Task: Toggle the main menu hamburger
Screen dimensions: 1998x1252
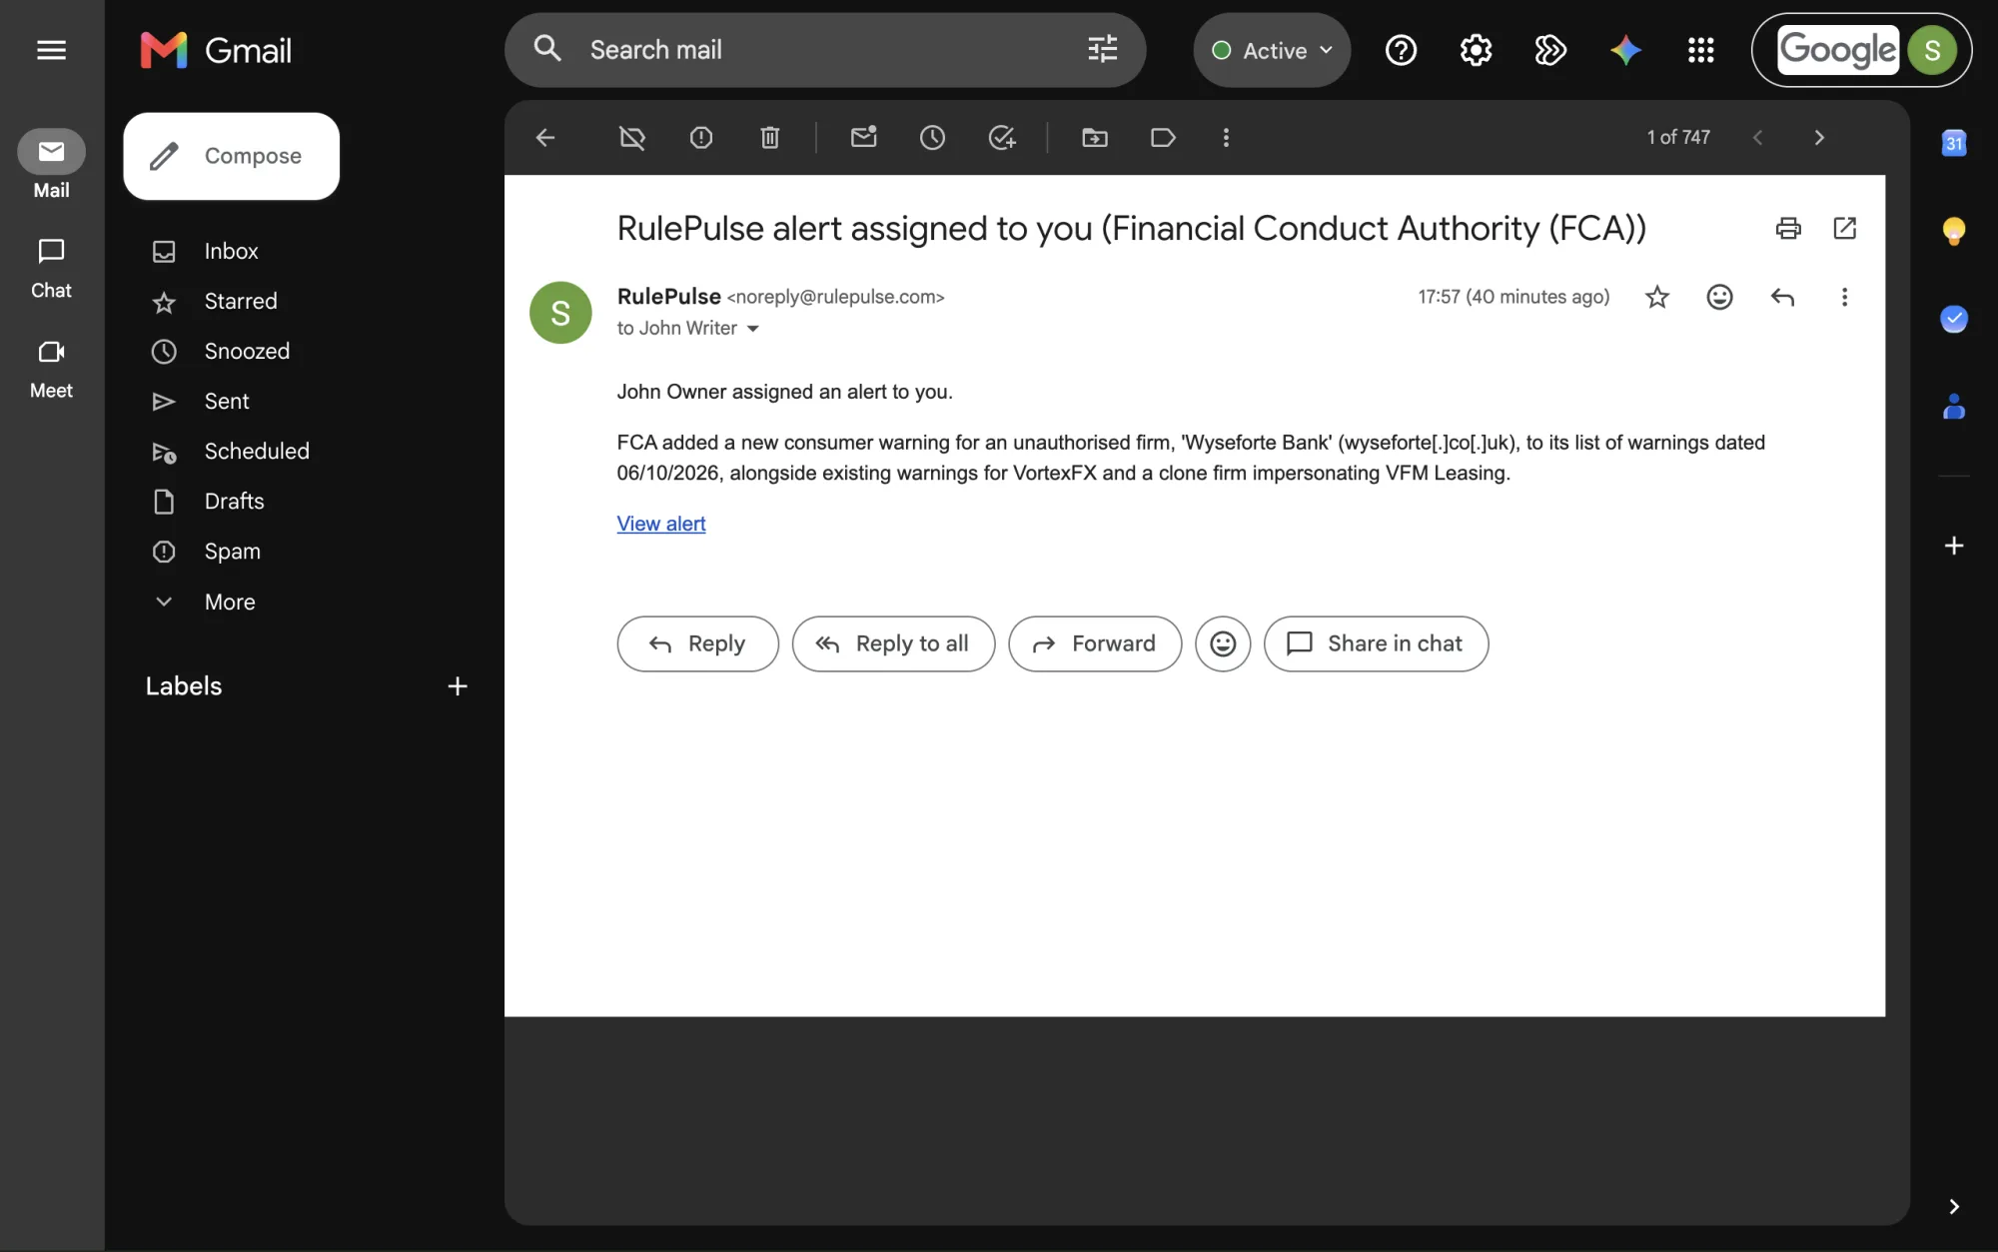Action: tap(51, 50)
